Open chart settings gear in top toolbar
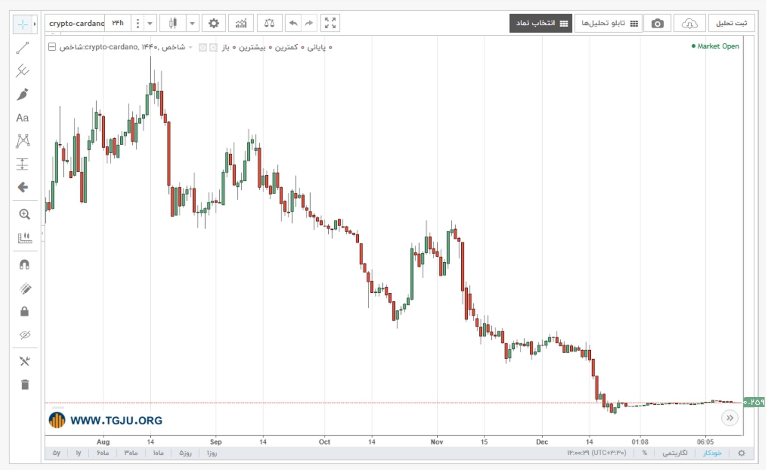The width and height of the screenshot is (766, 470). click(x=214, y=23)
